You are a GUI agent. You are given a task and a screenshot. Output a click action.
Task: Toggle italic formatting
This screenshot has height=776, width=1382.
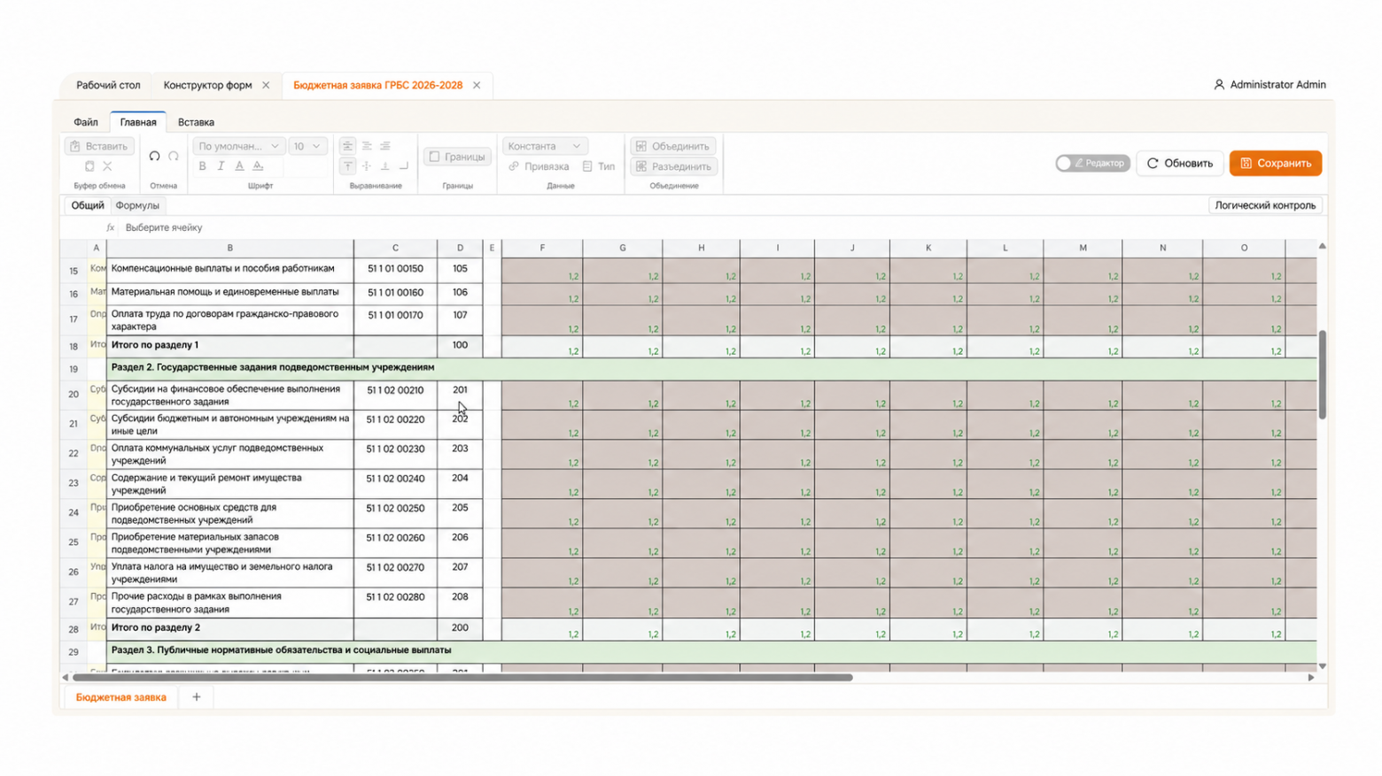pos(221,166)
